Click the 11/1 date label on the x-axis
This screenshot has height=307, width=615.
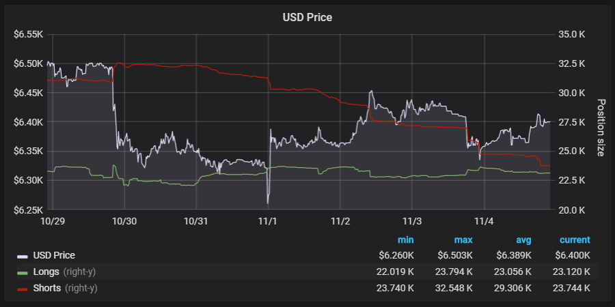pos(268,221)
